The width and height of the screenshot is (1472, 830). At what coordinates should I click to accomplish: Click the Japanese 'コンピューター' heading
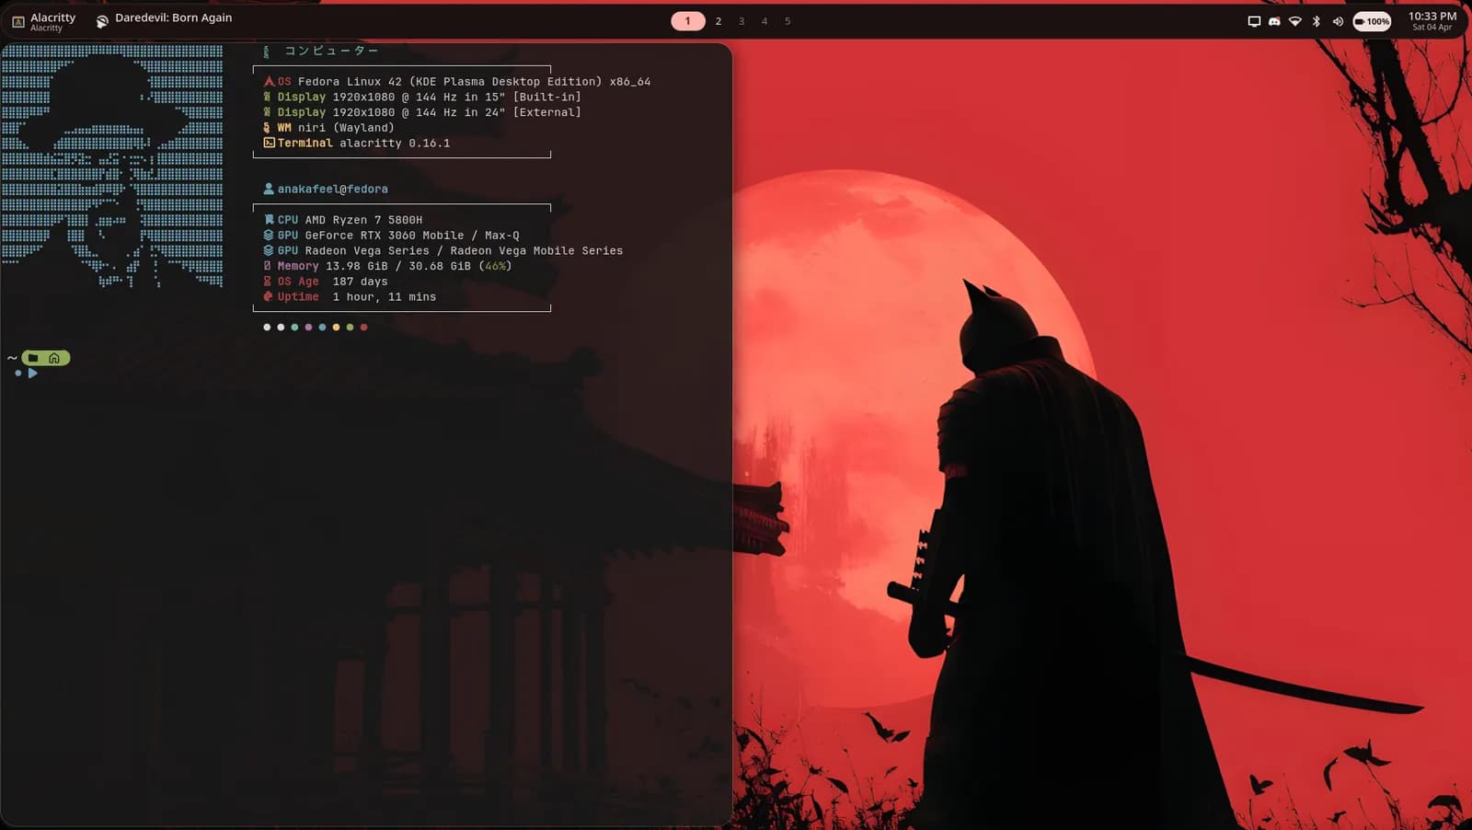(331, 51)
